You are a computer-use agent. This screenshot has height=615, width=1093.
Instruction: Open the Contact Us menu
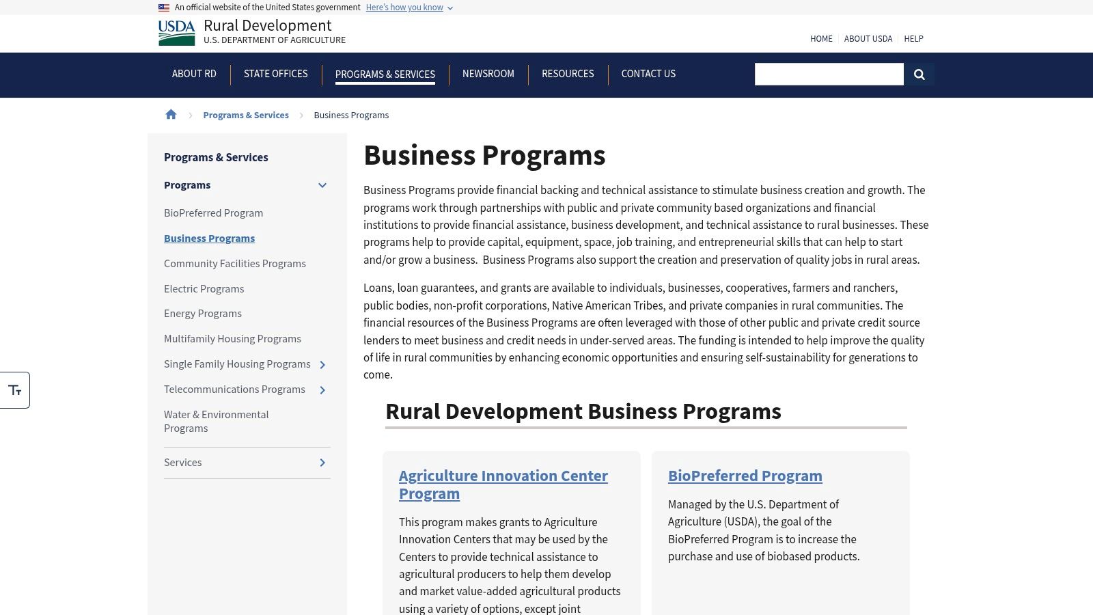pos(648,74)
